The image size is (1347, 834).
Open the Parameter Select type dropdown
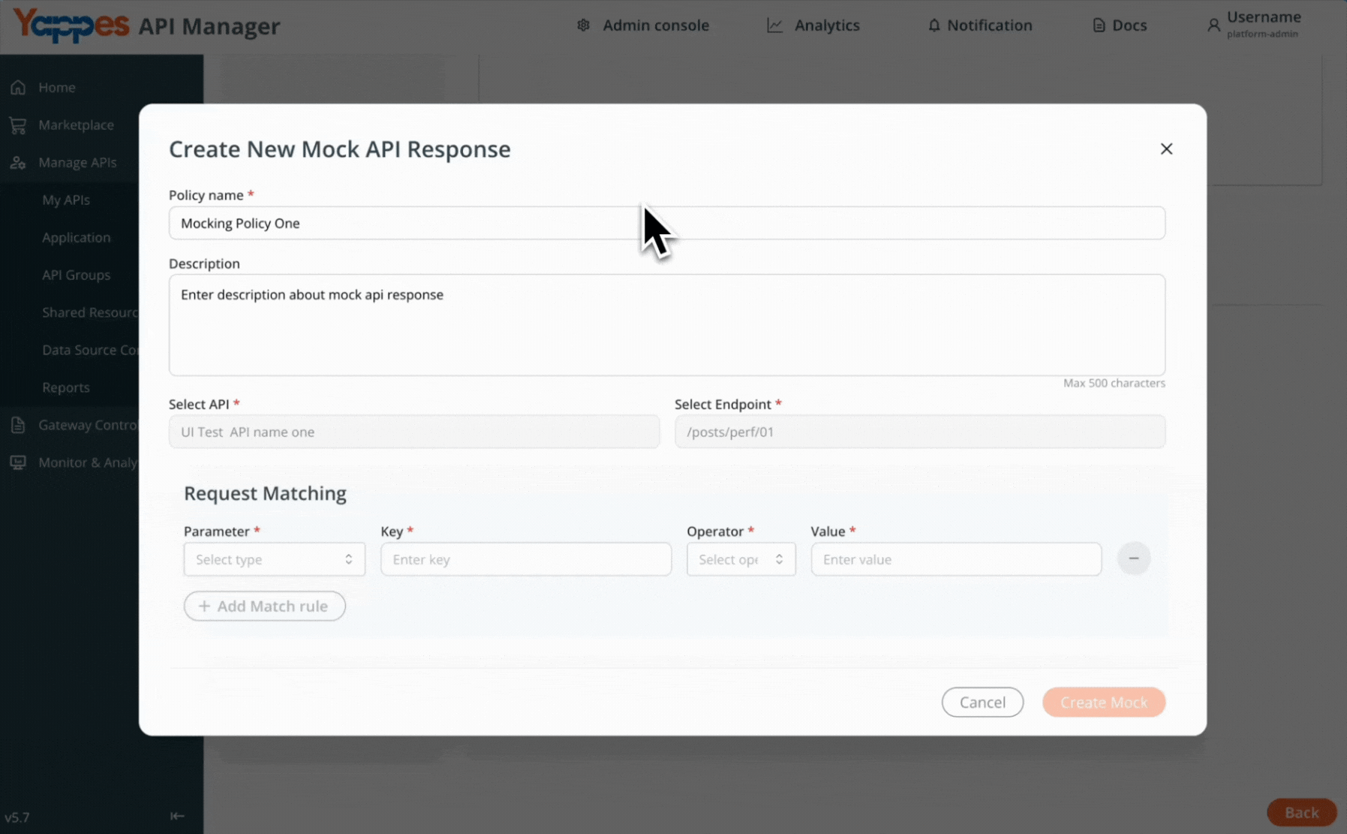[x=274, y=559]
